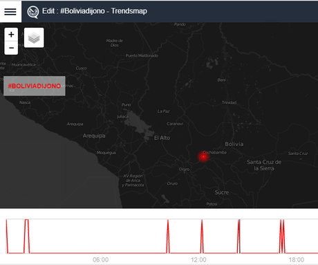Open the hamburger menu
Screen dimensions: 318x265
10,12
